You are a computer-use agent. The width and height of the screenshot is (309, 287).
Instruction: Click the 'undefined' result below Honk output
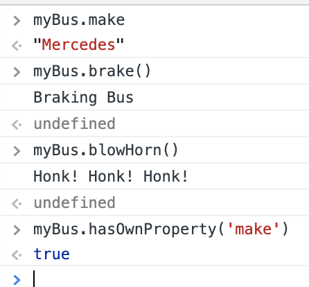tap(74, 202)
